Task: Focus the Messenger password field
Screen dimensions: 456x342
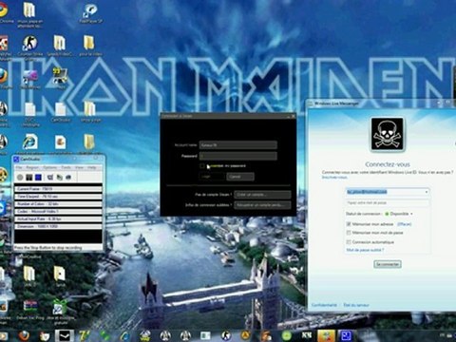Action: coord(387,202)
